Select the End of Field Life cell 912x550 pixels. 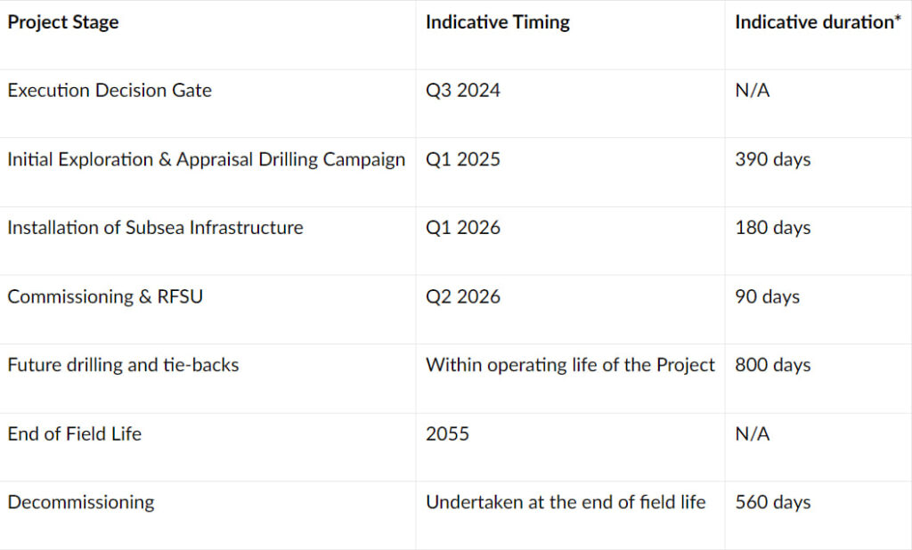75,433
